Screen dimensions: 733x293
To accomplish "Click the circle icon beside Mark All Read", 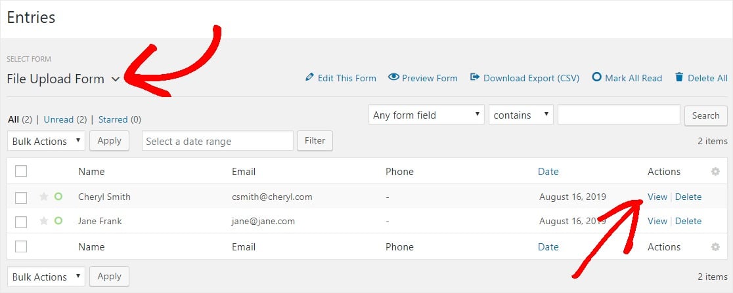I will point(596,77).
